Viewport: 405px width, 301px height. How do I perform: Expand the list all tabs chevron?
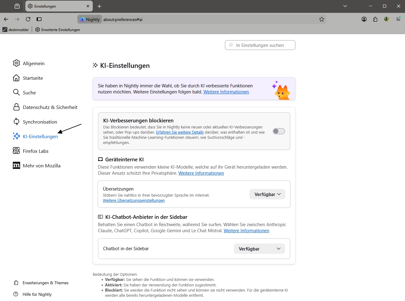pos(345,6)
